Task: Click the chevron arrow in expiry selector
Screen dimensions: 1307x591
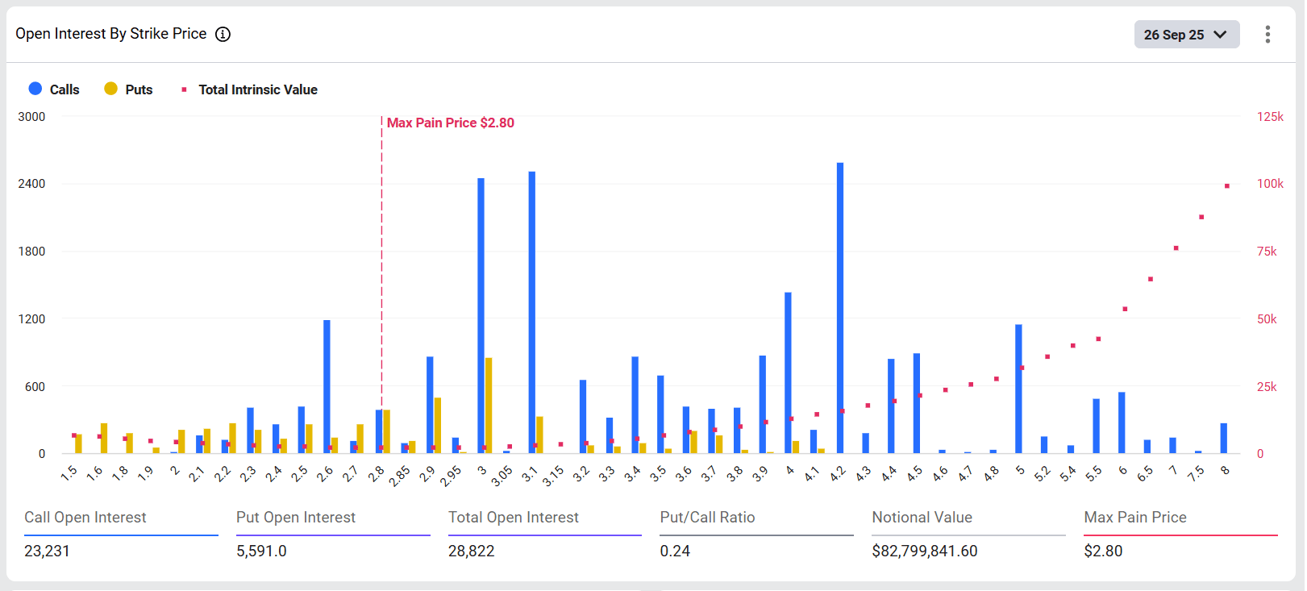Action: [x=1220, y=35]
